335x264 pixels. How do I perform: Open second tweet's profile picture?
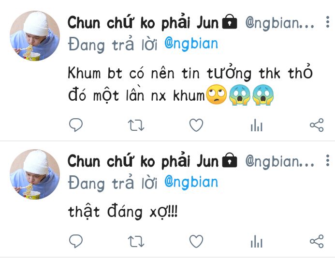pyautogui.click(x=35, y=174)
